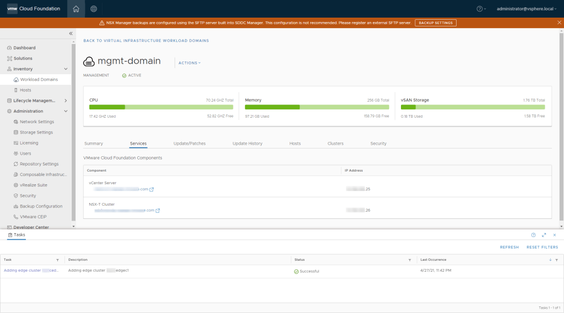
Task: Select Network Settings in sidebar
Action: 37,122
